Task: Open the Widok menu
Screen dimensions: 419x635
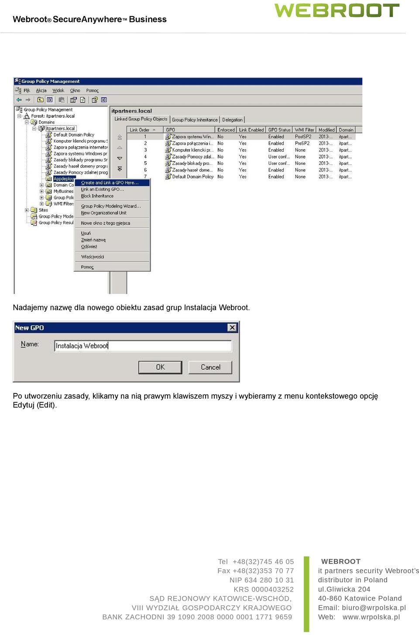Action: tap(58, 91)
